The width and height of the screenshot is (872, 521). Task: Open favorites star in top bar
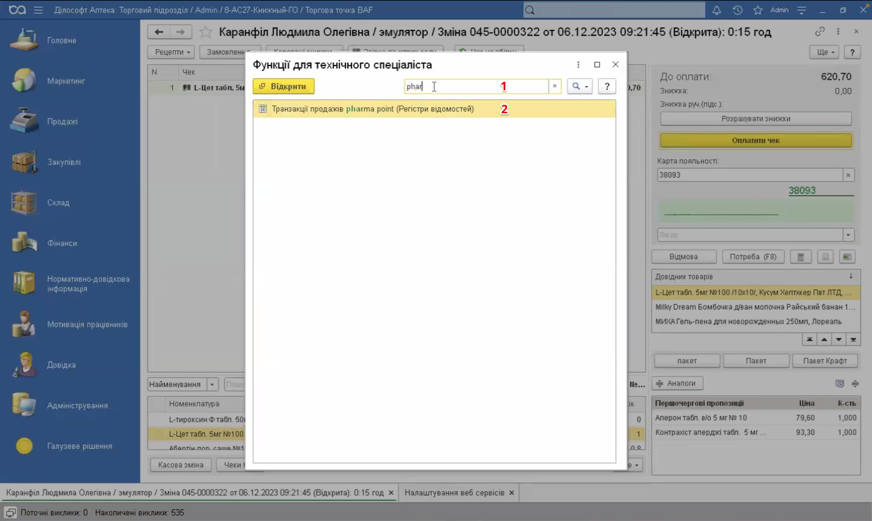pyautogui.click(x=757, y=10)
